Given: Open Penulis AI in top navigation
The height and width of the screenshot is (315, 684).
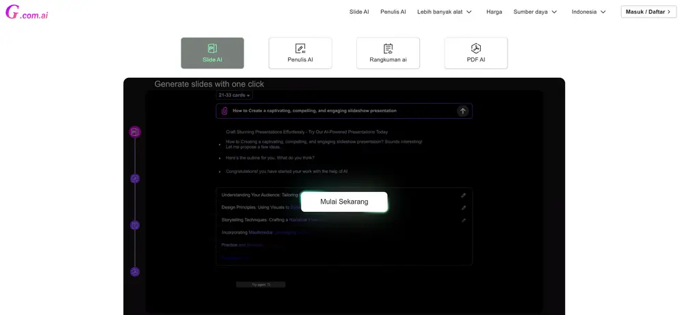Looking at the screenshot, I should coord(393,12).
